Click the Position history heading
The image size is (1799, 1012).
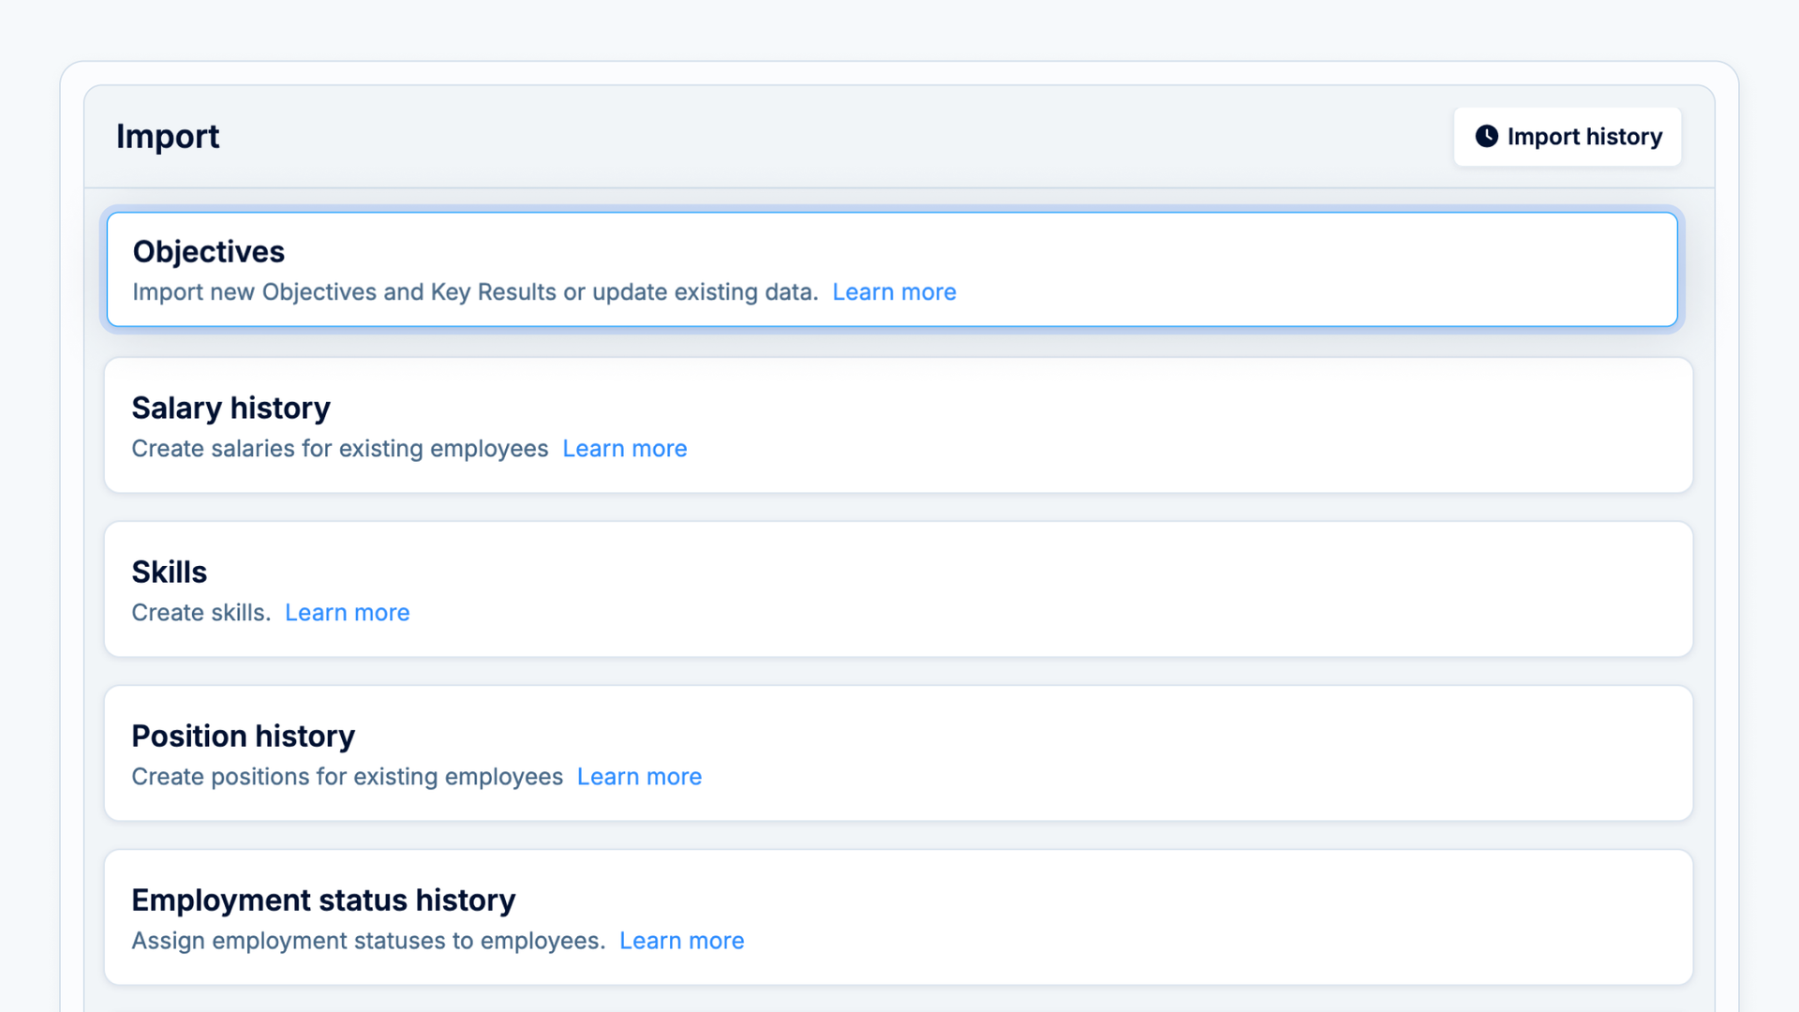click(x=243, y=737)
